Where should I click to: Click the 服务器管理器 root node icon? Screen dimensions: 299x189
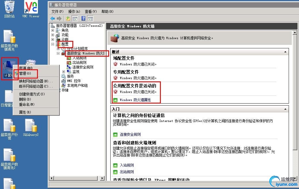53,26
